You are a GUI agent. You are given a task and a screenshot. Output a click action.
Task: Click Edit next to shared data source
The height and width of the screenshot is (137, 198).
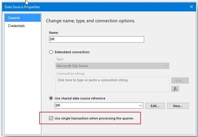tap(155, 105)
